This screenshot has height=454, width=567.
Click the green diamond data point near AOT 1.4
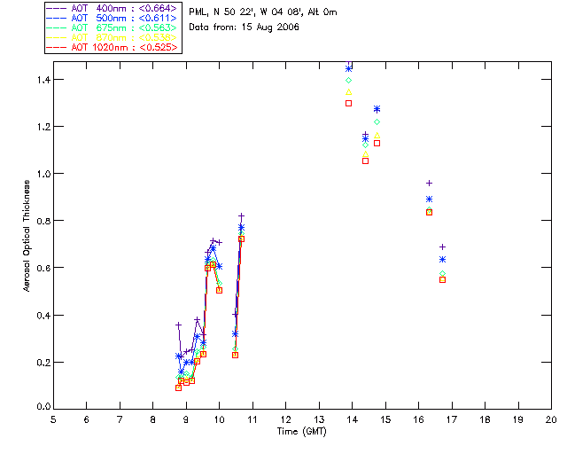pos(348,81)
